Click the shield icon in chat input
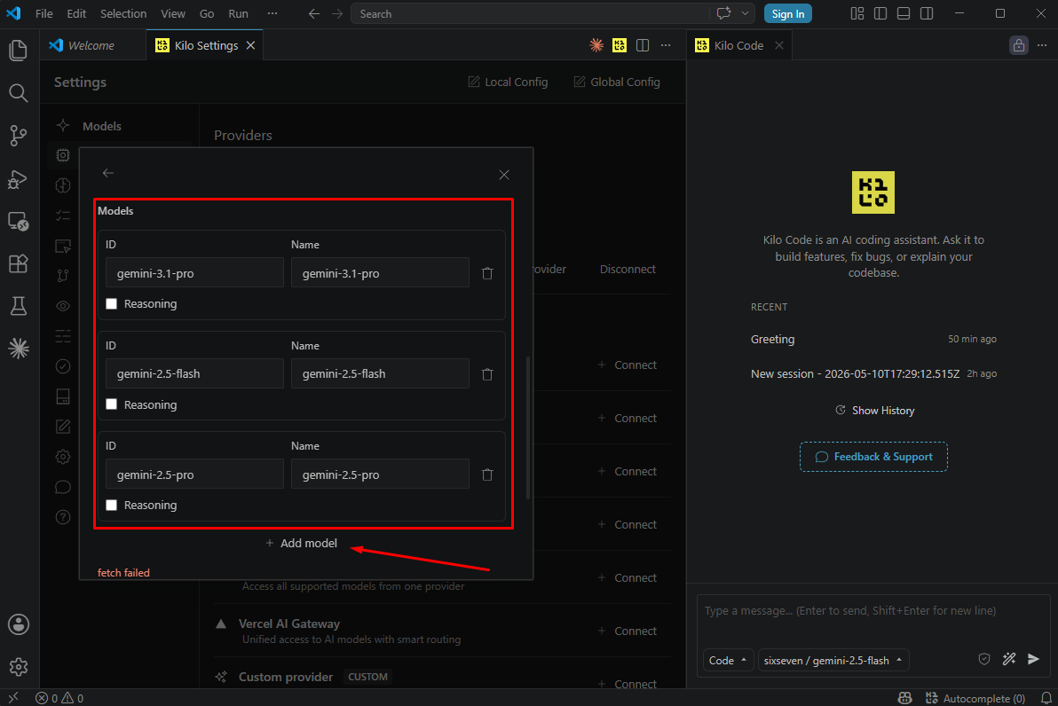Image resolution: width=1058 pixels, height=706 pixels. pyautogui.click(x=984, y=660)
